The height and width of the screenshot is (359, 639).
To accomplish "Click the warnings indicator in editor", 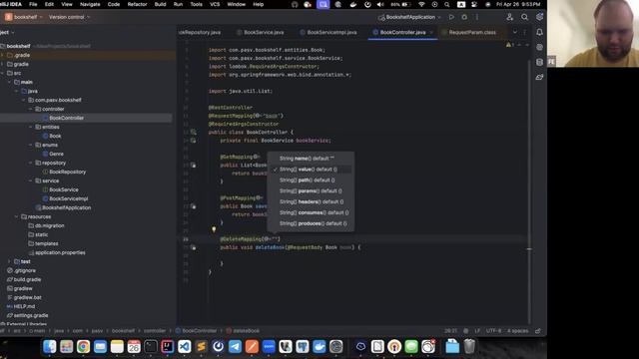I will [x=510, y=45].
